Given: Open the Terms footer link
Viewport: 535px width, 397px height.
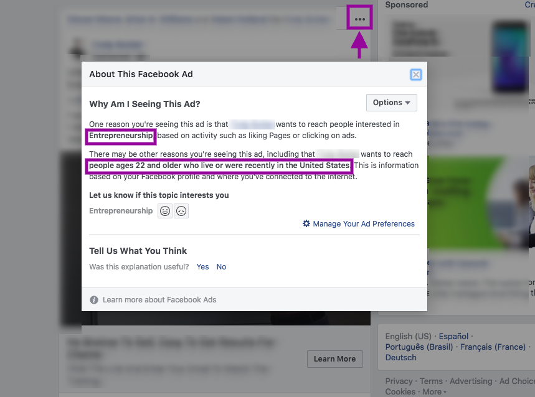Looking at the screenshot, I should (431, 381).
